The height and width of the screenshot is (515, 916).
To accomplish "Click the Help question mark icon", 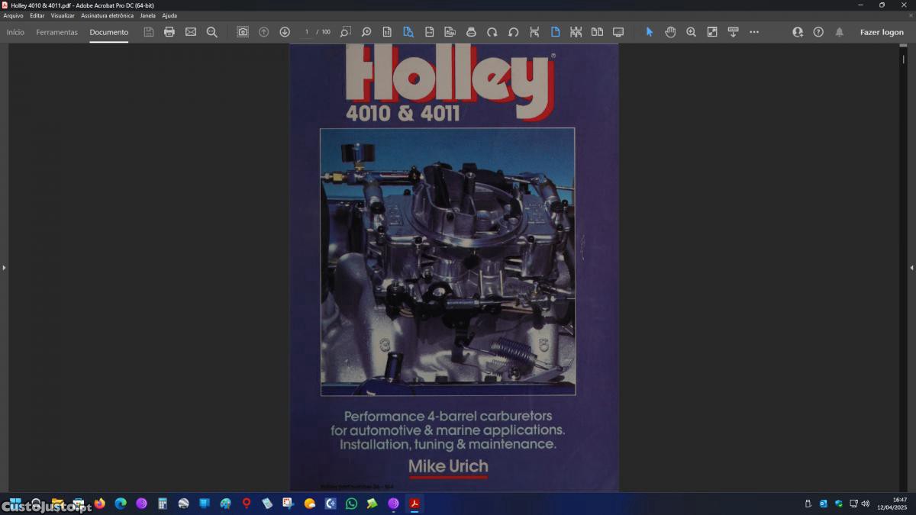I will coord(818,32).
